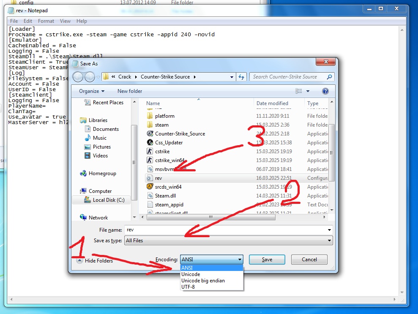The image size is (418, 314).
Task: Click New folder in the toolbar
Action: [x=130, y=91]
